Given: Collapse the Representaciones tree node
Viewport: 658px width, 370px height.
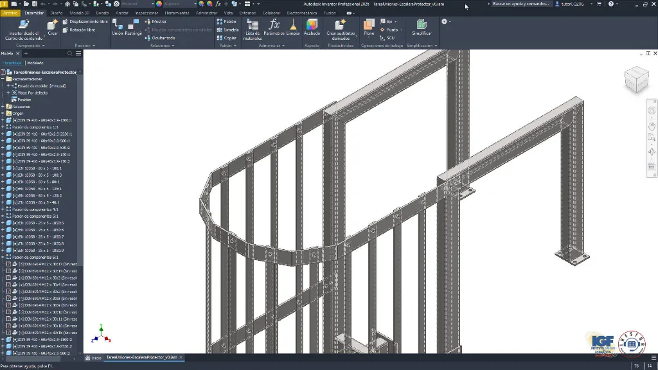Looking at the screenshot, I should tap(3, 79).
